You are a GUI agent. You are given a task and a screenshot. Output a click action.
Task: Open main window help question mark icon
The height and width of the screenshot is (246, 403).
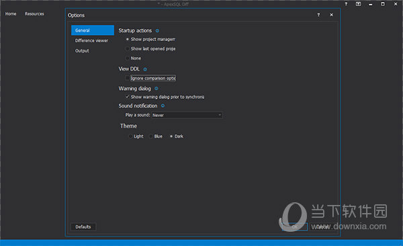[346, 4]
